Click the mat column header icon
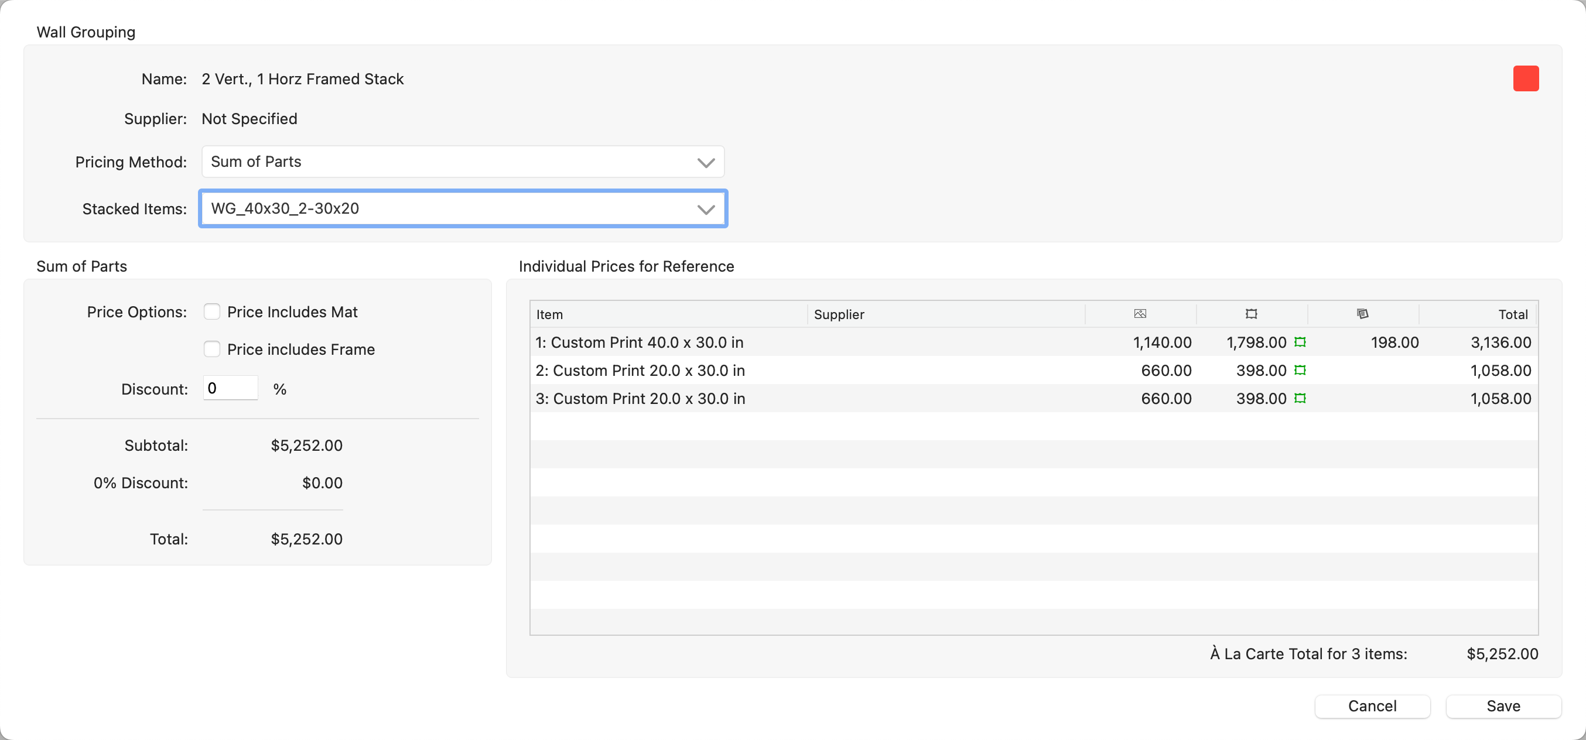Screen dimensions: 1586x740 1362,314
